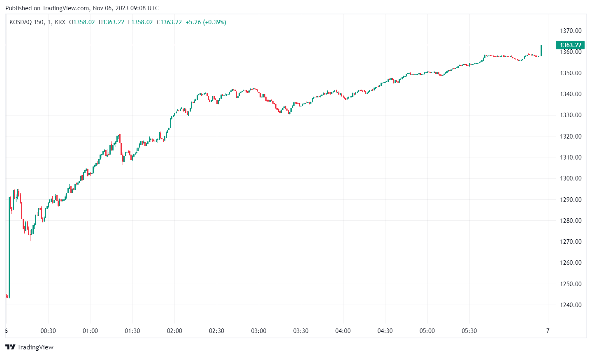This screenshot has height=356, width=592.
Task: Click the close value C1363.22
Action: pyautogui.click(x=169, y=22)
